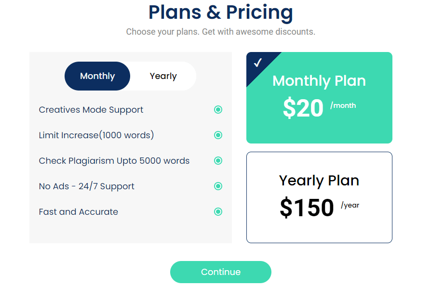Click the No Ads support circle icon
The width and height of the screenshot is (444, 287).
click(x=218, y=186)
